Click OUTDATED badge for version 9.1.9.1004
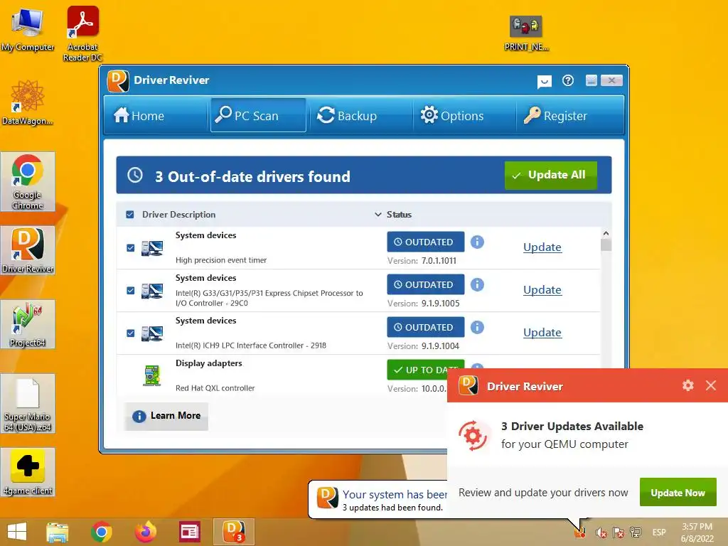This screenshot has width=728, height=546. coord(426,327)
